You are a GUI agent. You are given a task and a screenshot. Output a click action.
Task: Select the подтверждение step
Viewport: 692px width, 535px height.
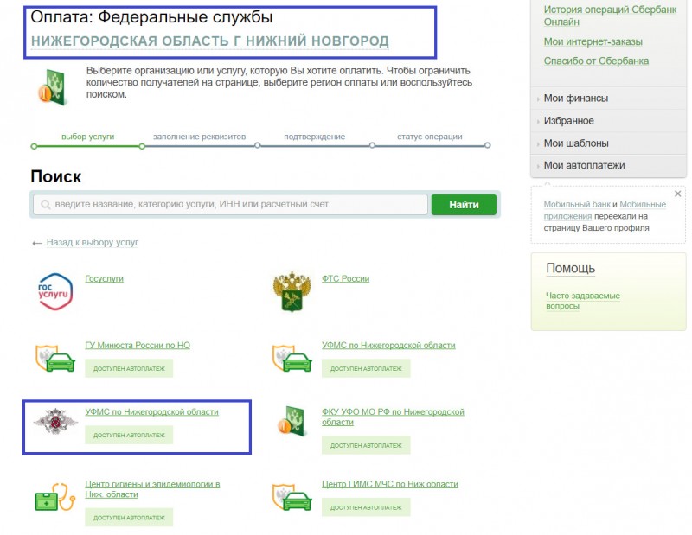coord(314,137)
